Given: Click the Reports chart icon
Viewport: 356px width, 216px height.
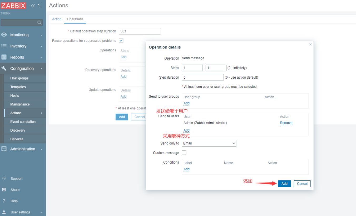Looking at the screenshot, I should click(4, 57).
